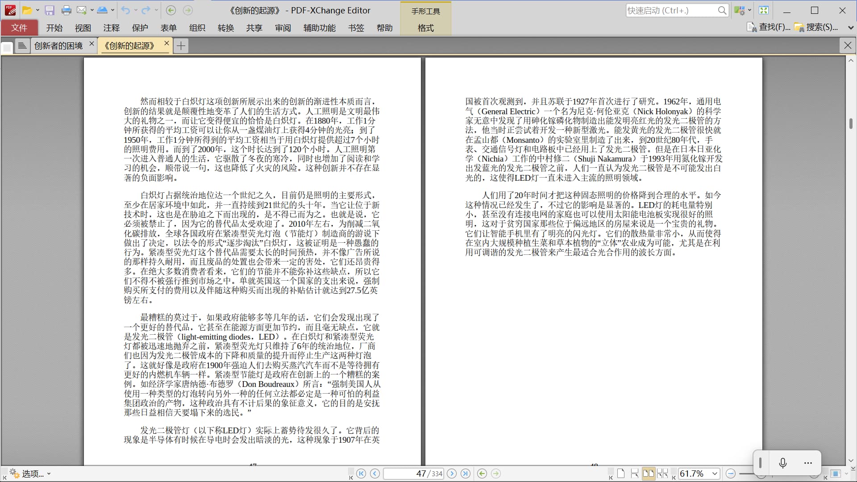This screenshot has height=482, width=857.
Task: Open the 61.7% zoom level dropdown
Action: (x=715, y=474)
